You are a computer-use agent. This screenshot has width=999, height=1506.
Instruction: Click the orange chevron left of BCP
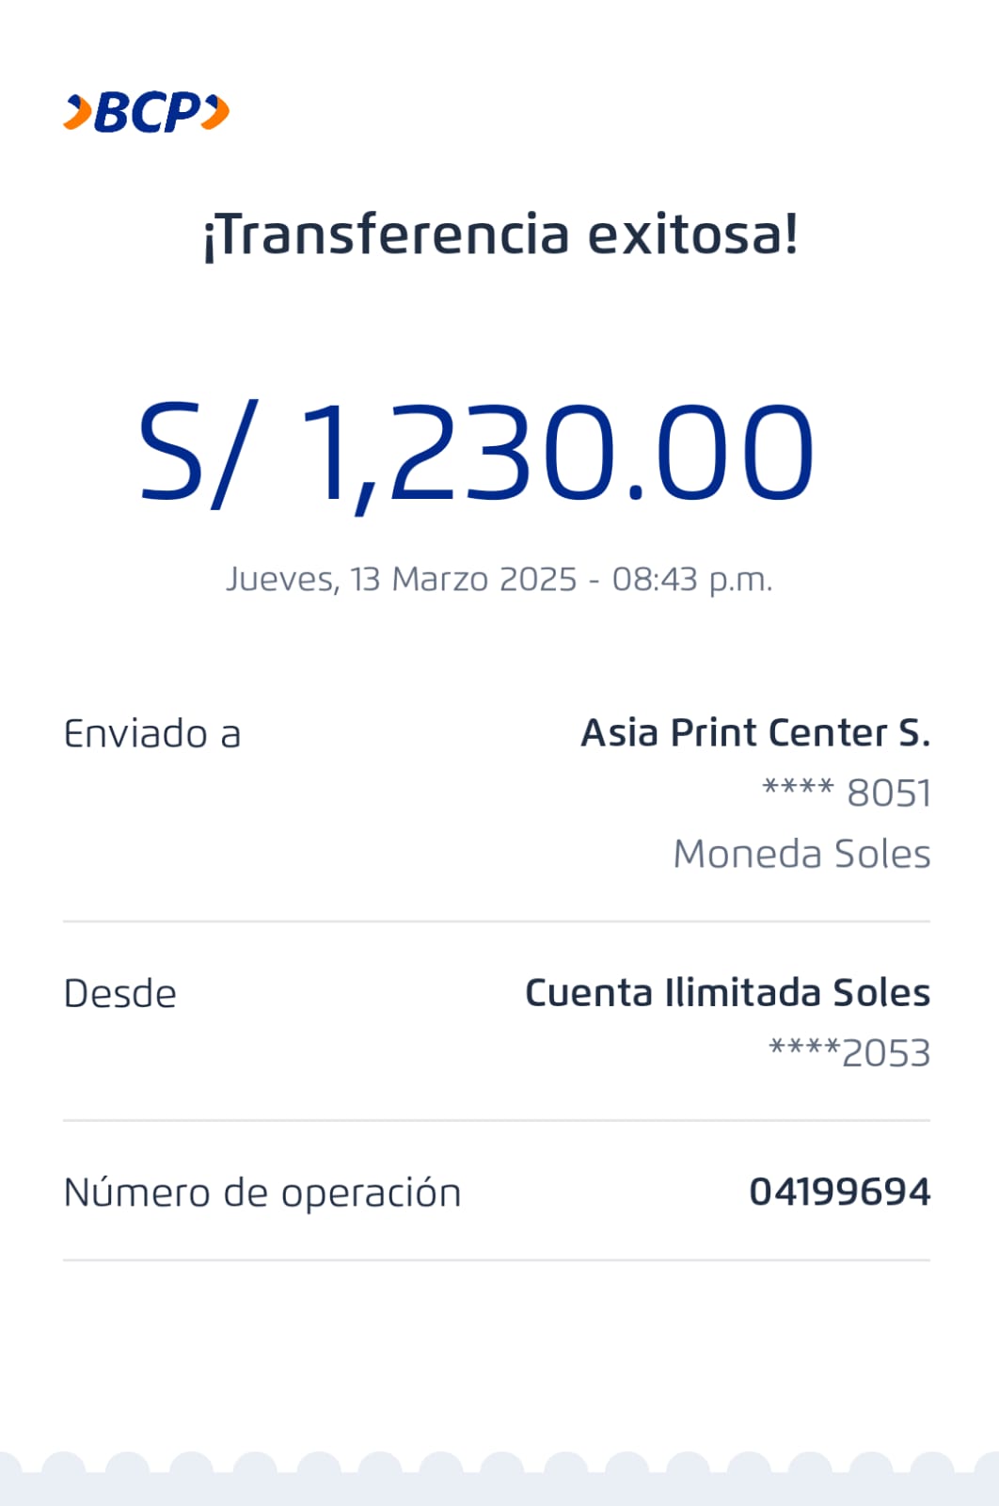pyautogui.click(x=77, y=113)
